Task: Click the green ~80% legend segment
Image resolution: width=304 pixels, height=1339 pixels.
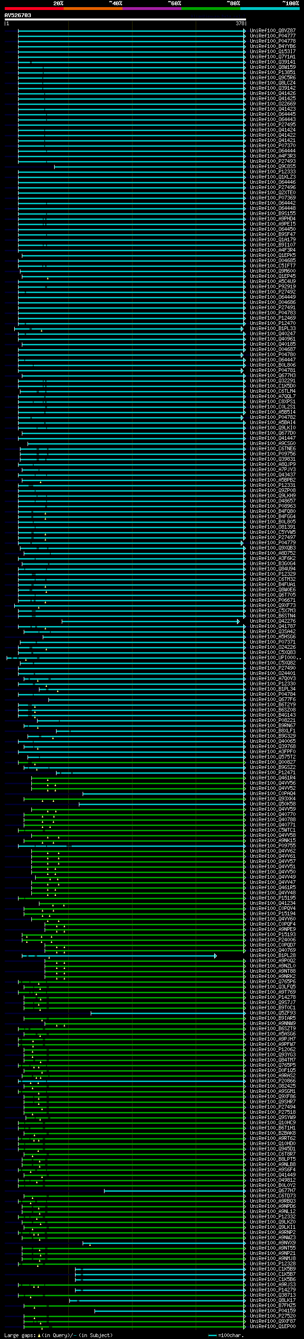Action: pos(211,9)
